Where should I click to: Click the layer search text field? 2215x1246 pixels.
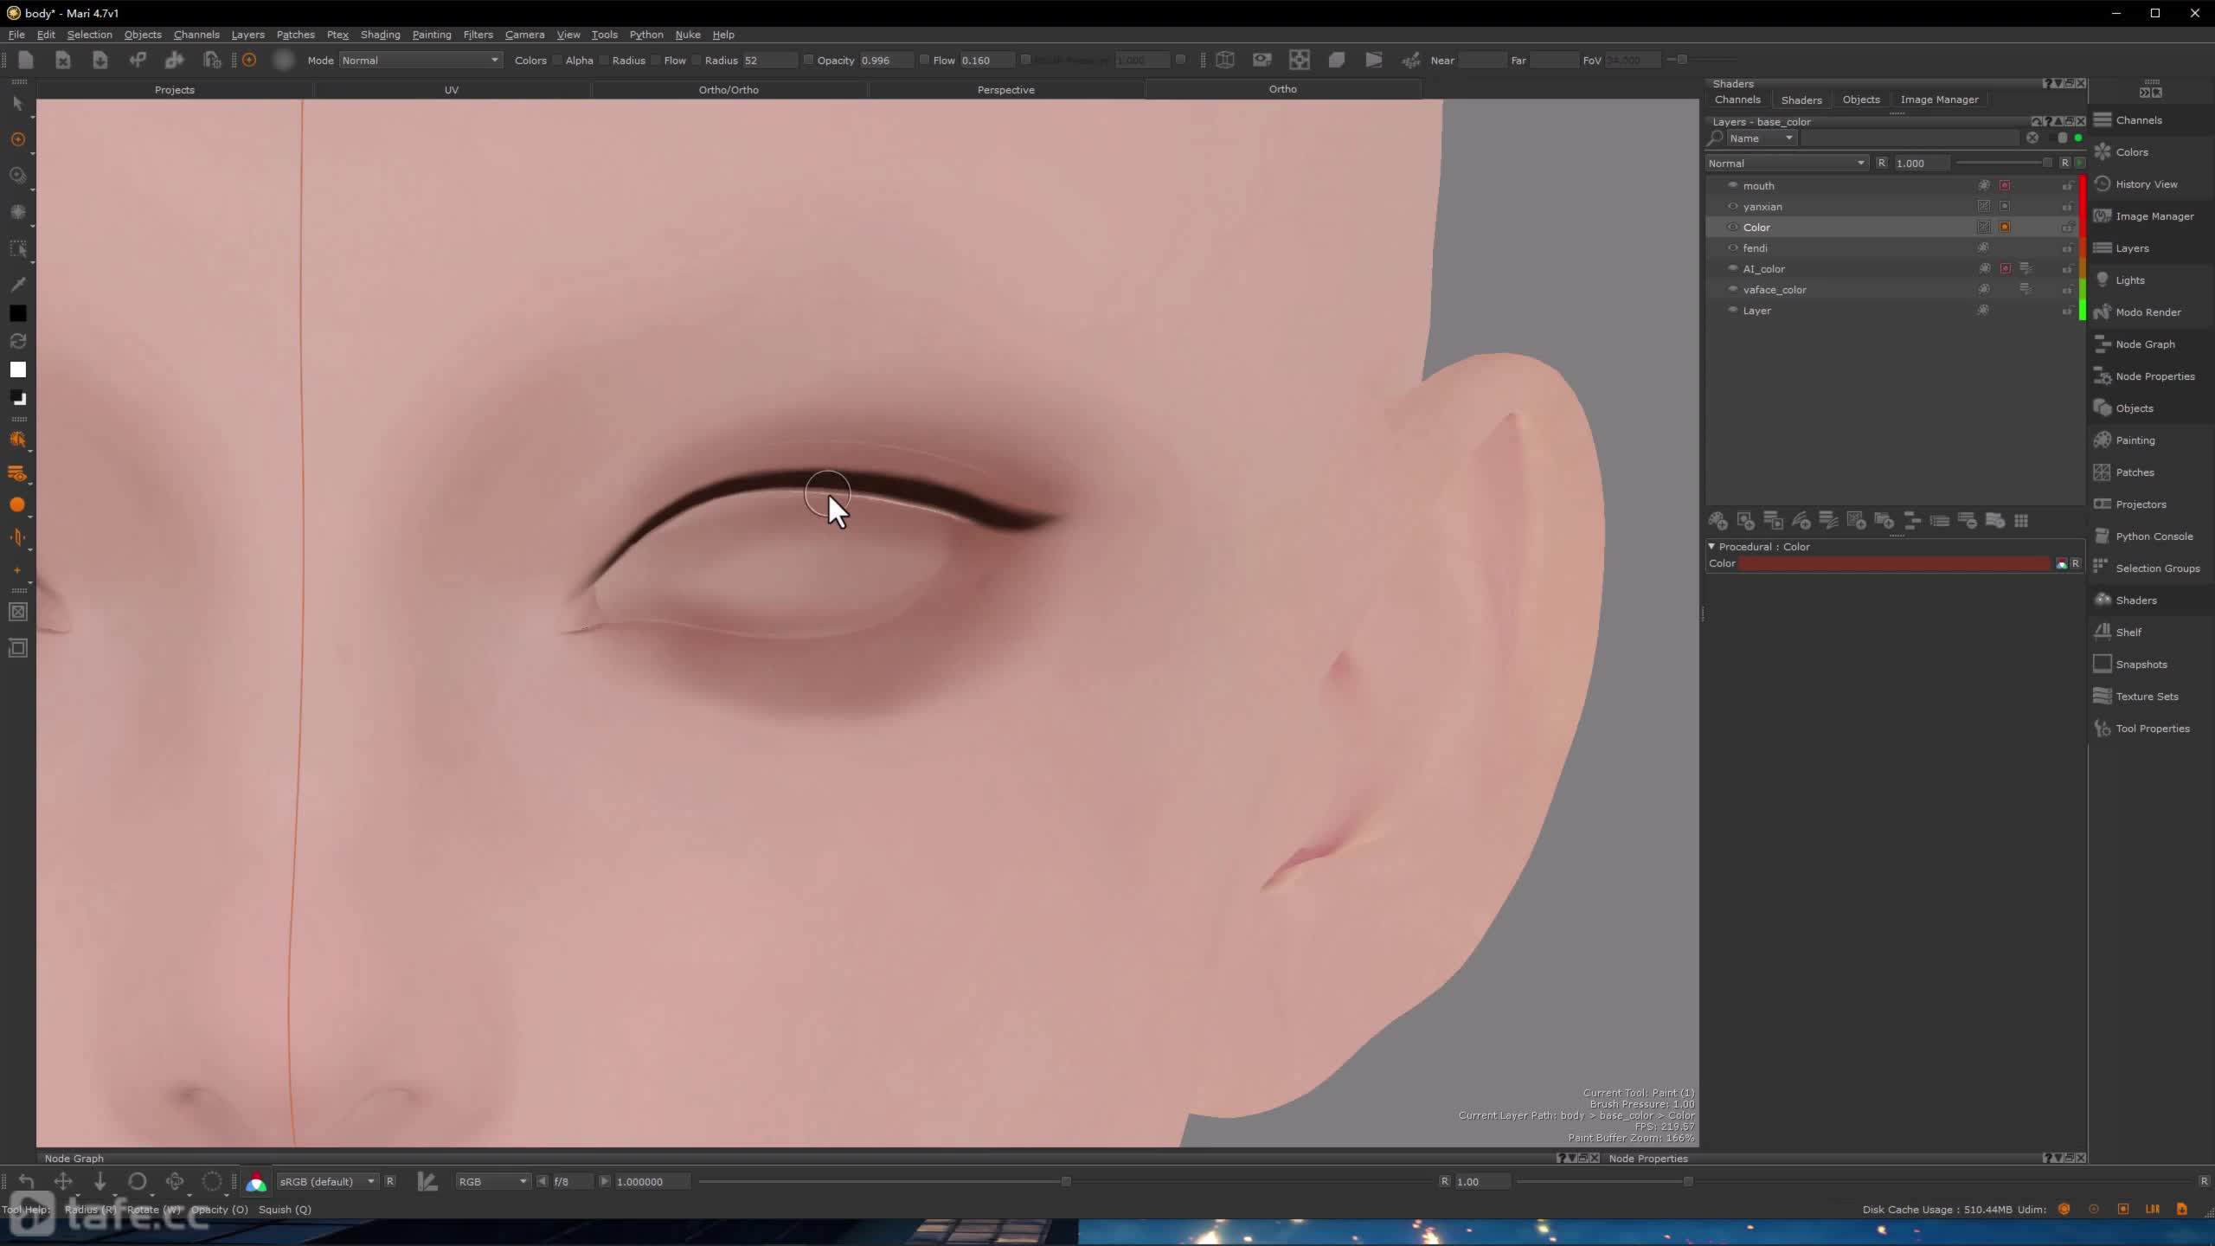tap(1910, 138)
